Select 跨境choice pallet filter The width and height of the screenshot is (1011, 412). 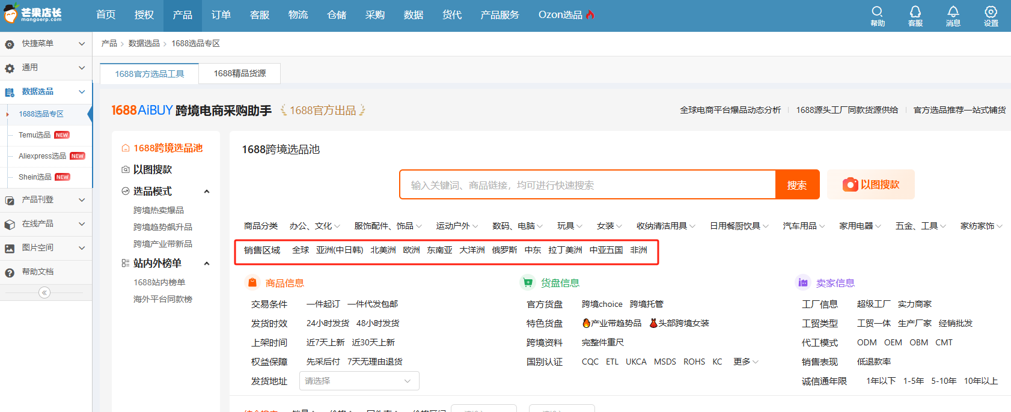[602, 304]
